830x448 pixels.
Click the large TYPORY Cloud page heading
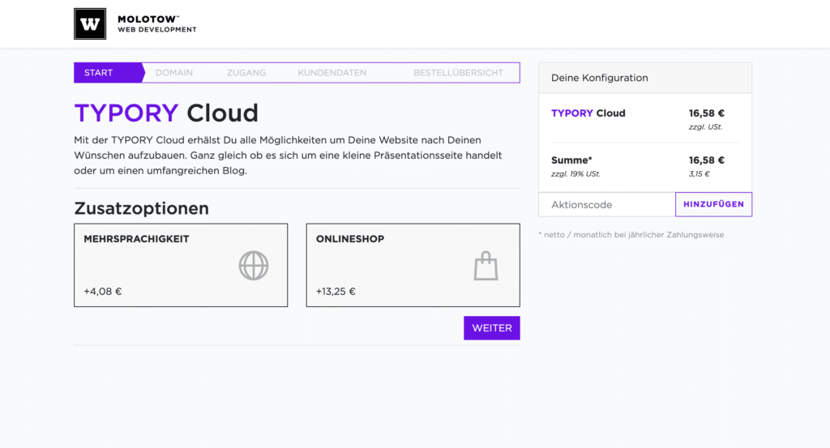166,113
